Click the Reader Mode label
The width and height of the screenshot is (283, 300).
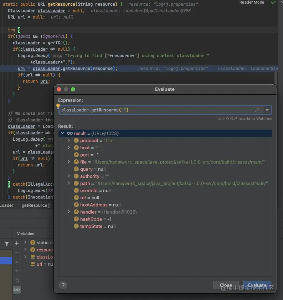(x=252, y=2)
